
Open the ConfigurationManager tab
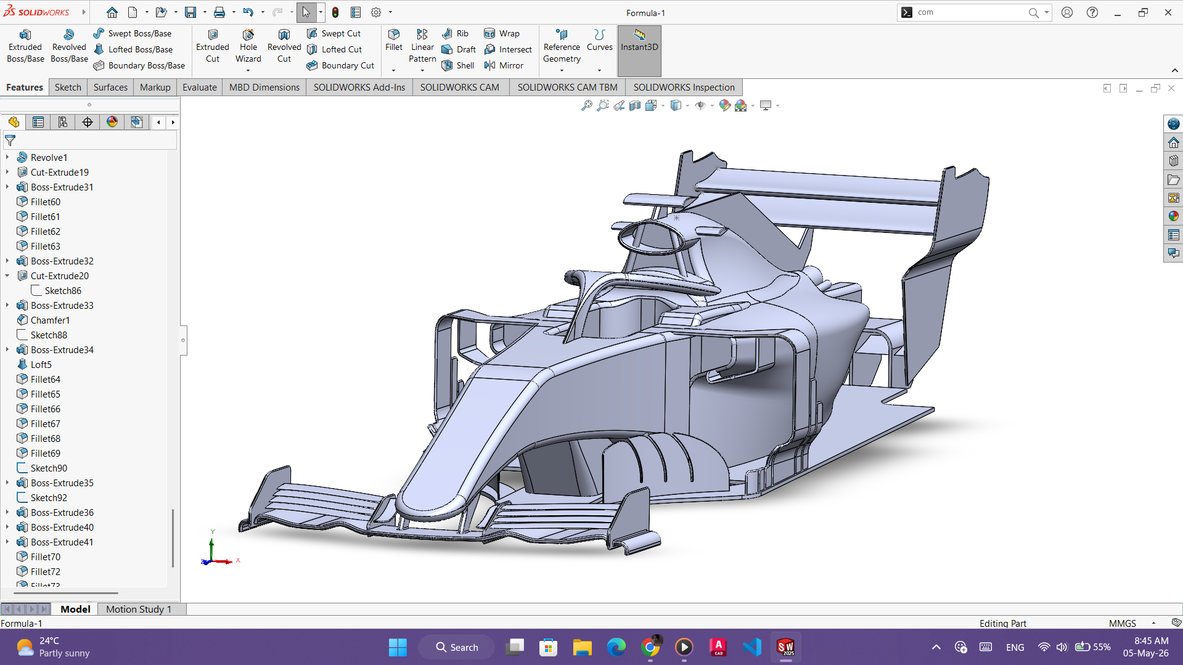[x=63, y=122]
